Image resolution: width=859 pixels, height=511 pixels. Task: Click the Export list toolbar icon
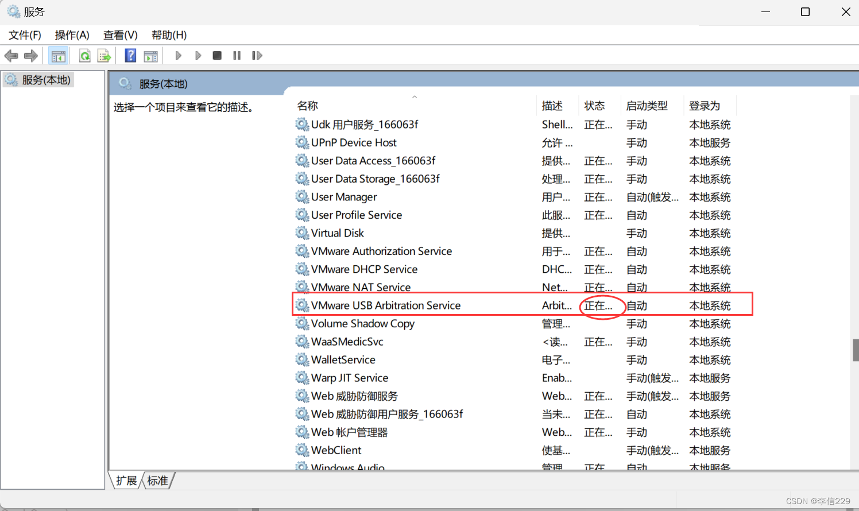pyautogui.click(x=104, y=56)
